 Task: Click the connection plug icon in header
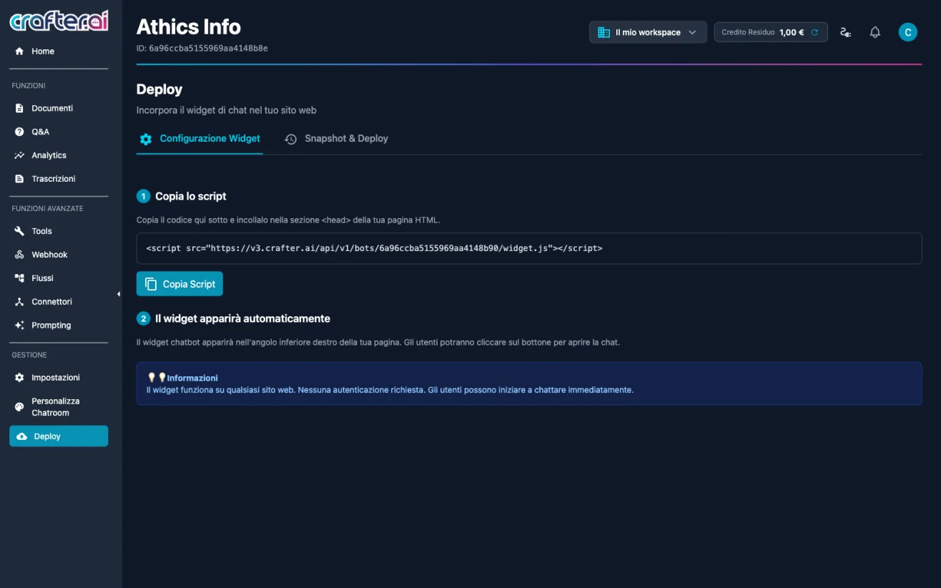coord(846,32)
